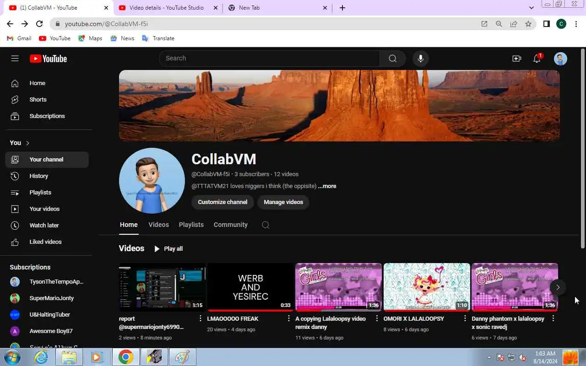Click the channel search magnifier icon

(266, 225)
